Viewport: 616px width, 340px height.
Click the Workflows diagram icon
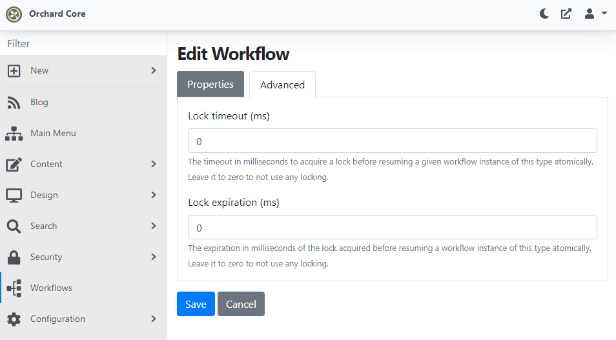click(x=15, y=288)
